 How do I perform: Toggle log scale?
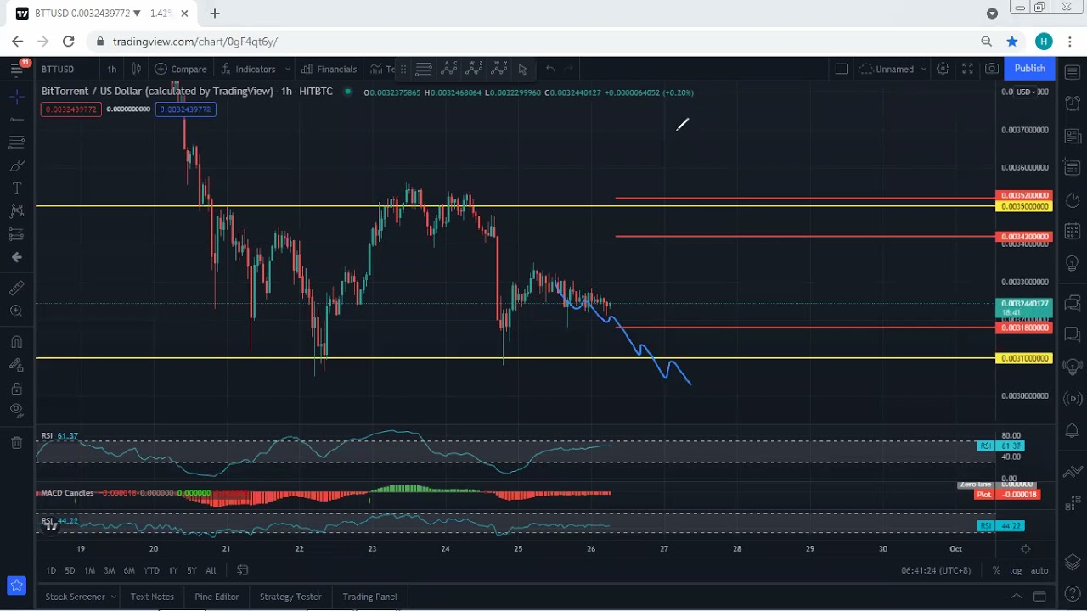(1016, 570)
